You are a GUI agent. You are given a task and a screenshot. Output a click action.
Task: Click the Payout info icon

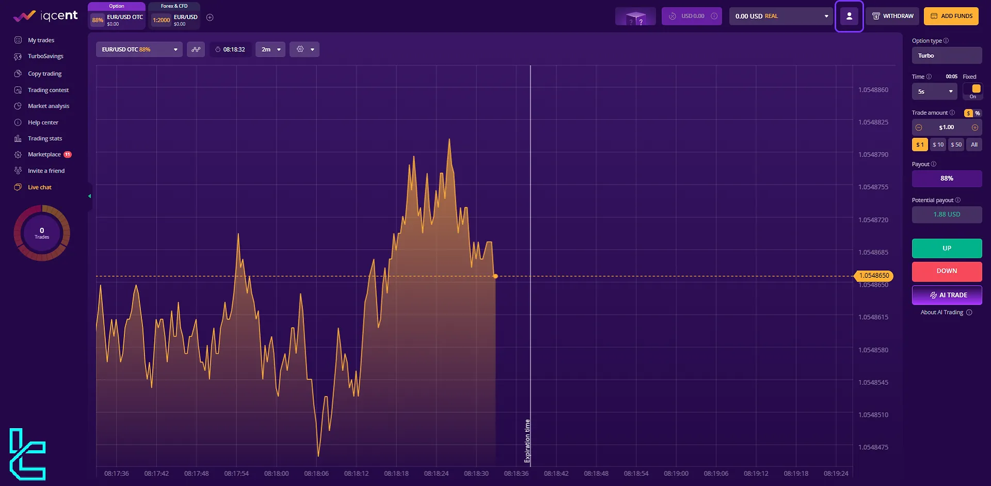(x=933, y=164)
